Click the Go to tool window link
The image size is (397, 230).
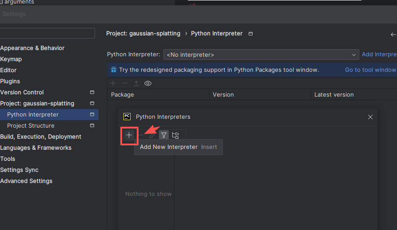[370, 70]
